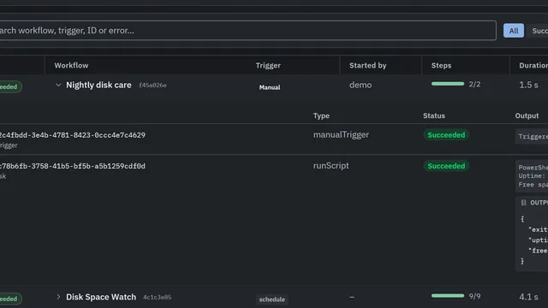Click the OUTPUT copy icon

coord(523,203)
